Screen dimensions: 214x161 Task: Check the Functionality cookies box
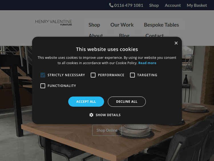tap(43, 86)
